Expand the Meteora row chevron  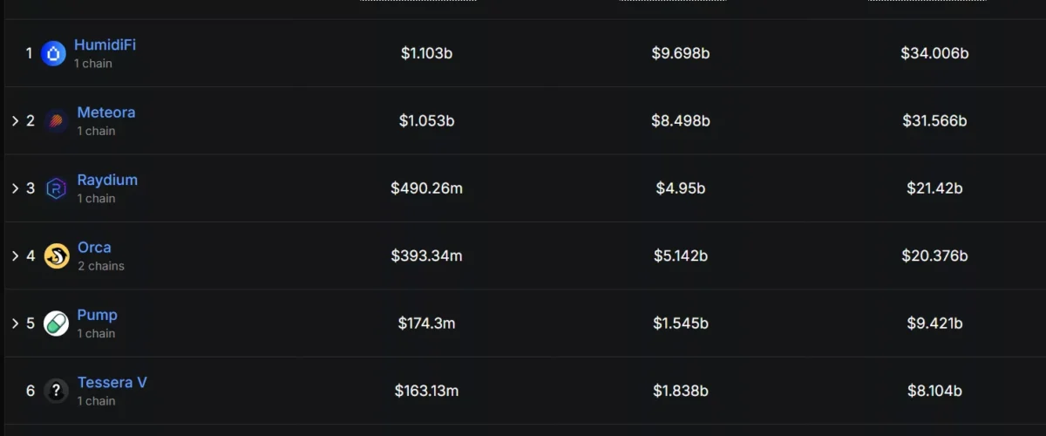pos(15,121)
